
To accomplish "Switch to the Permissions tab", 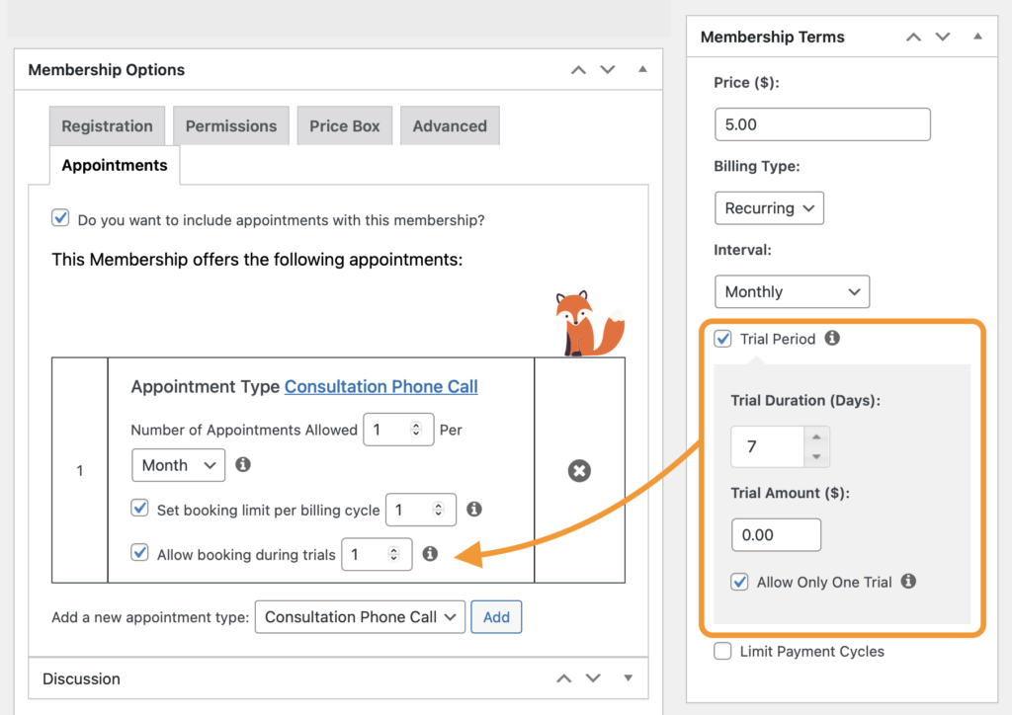I will click(231, 125).
